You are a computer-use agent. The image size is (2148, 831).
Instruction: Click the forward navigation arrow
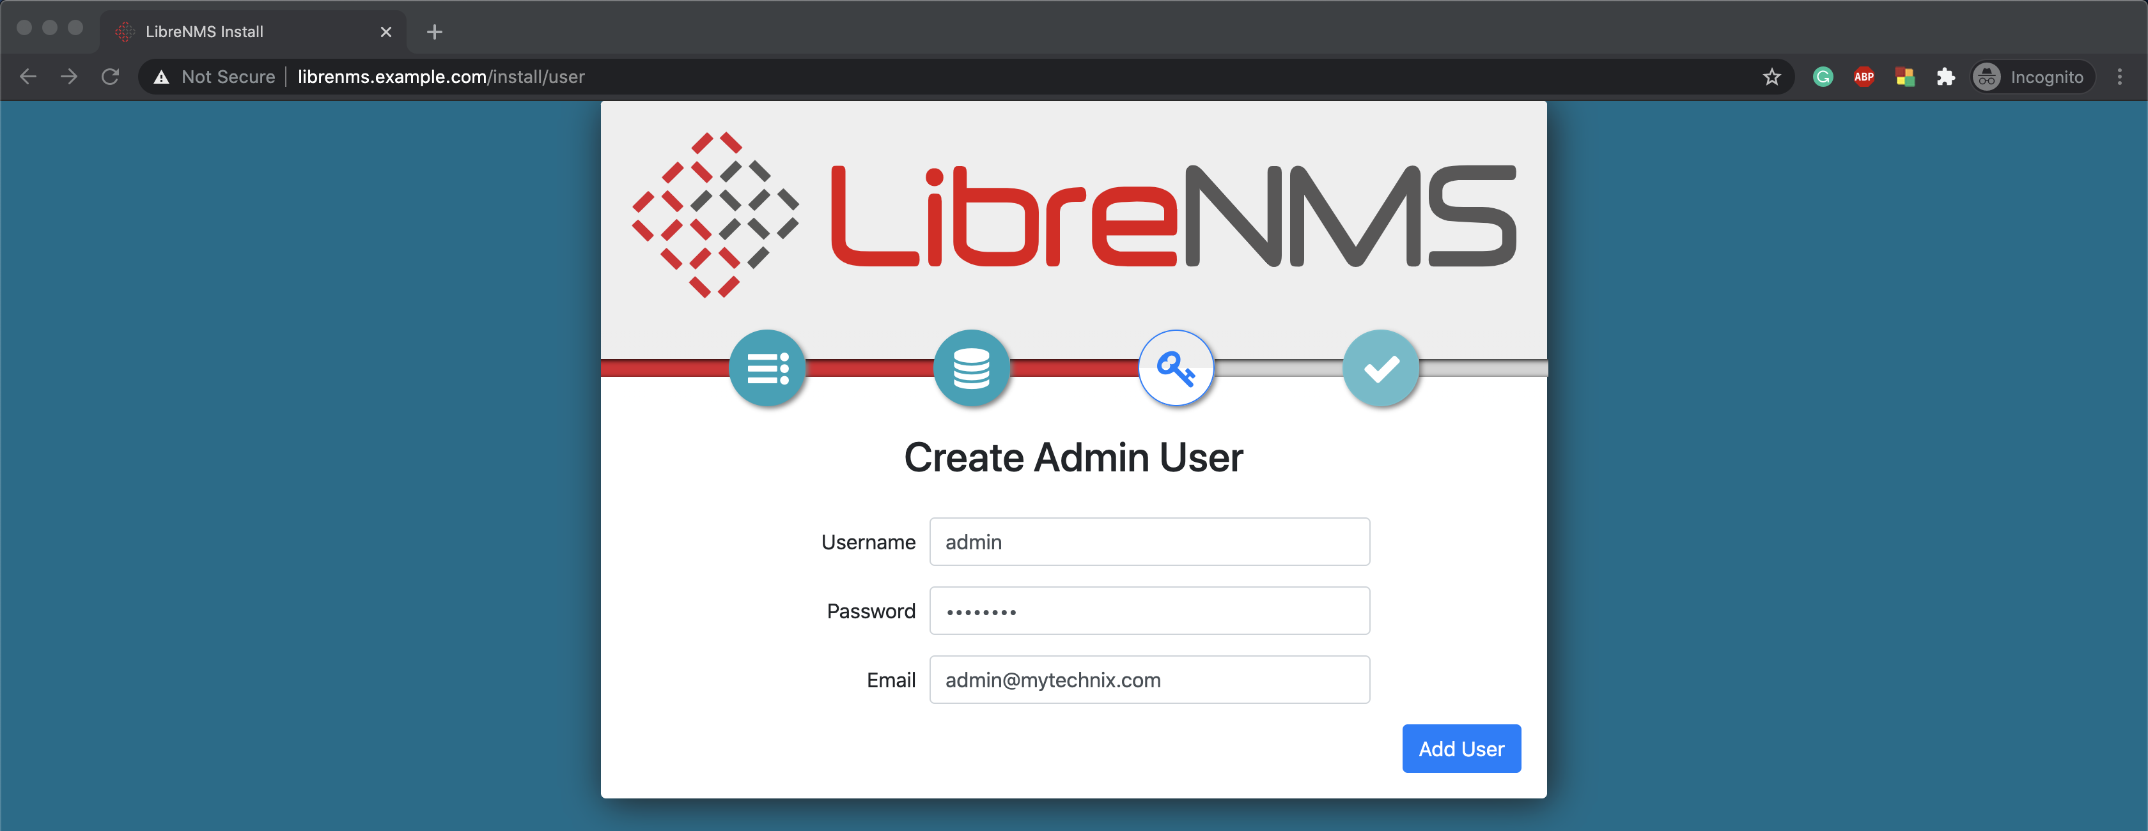point(69,77)
